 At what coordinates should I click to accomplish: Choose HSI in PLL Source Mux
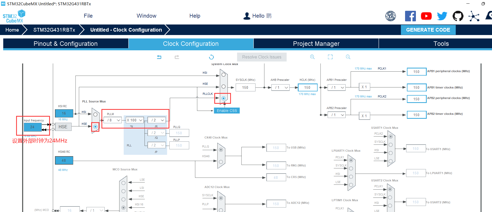coord(95,115)
